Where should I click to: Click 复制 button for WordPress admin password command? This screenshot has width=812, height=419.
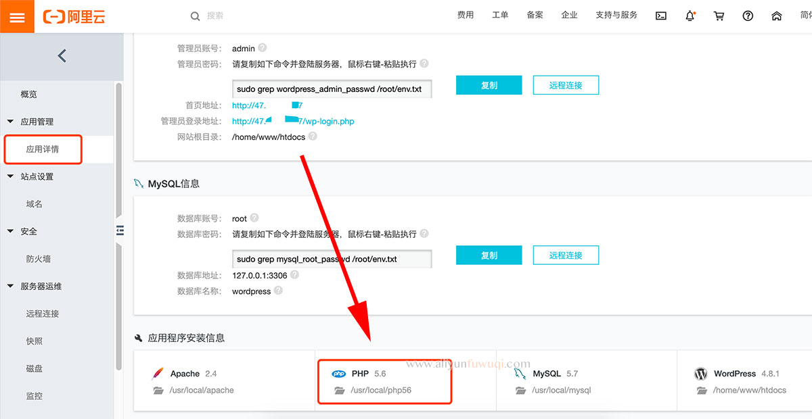tap(489, 85)
